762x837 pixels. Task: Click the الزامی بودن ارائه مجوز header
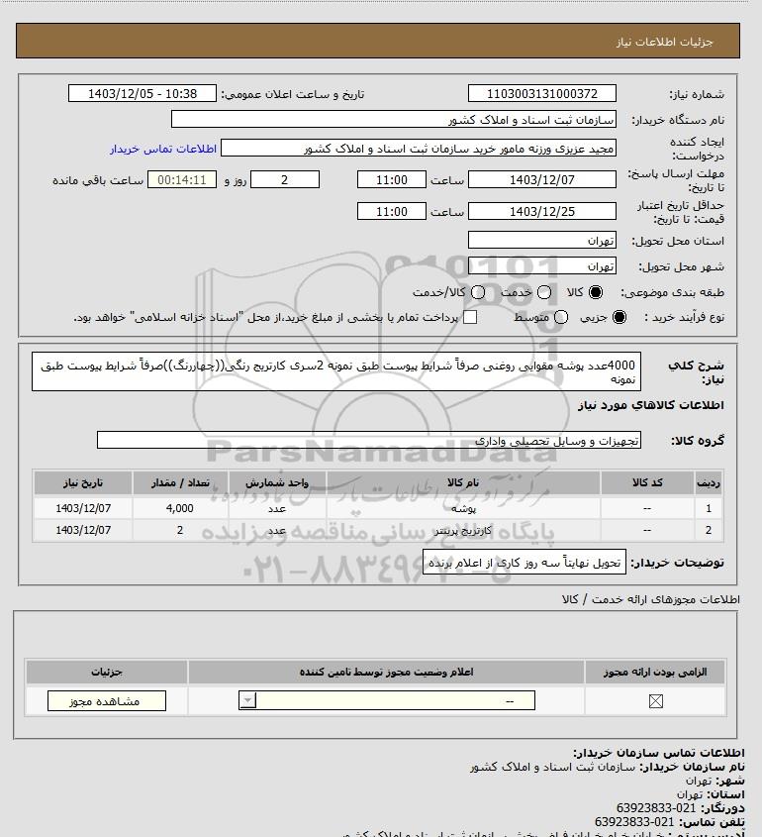point(655,672)
